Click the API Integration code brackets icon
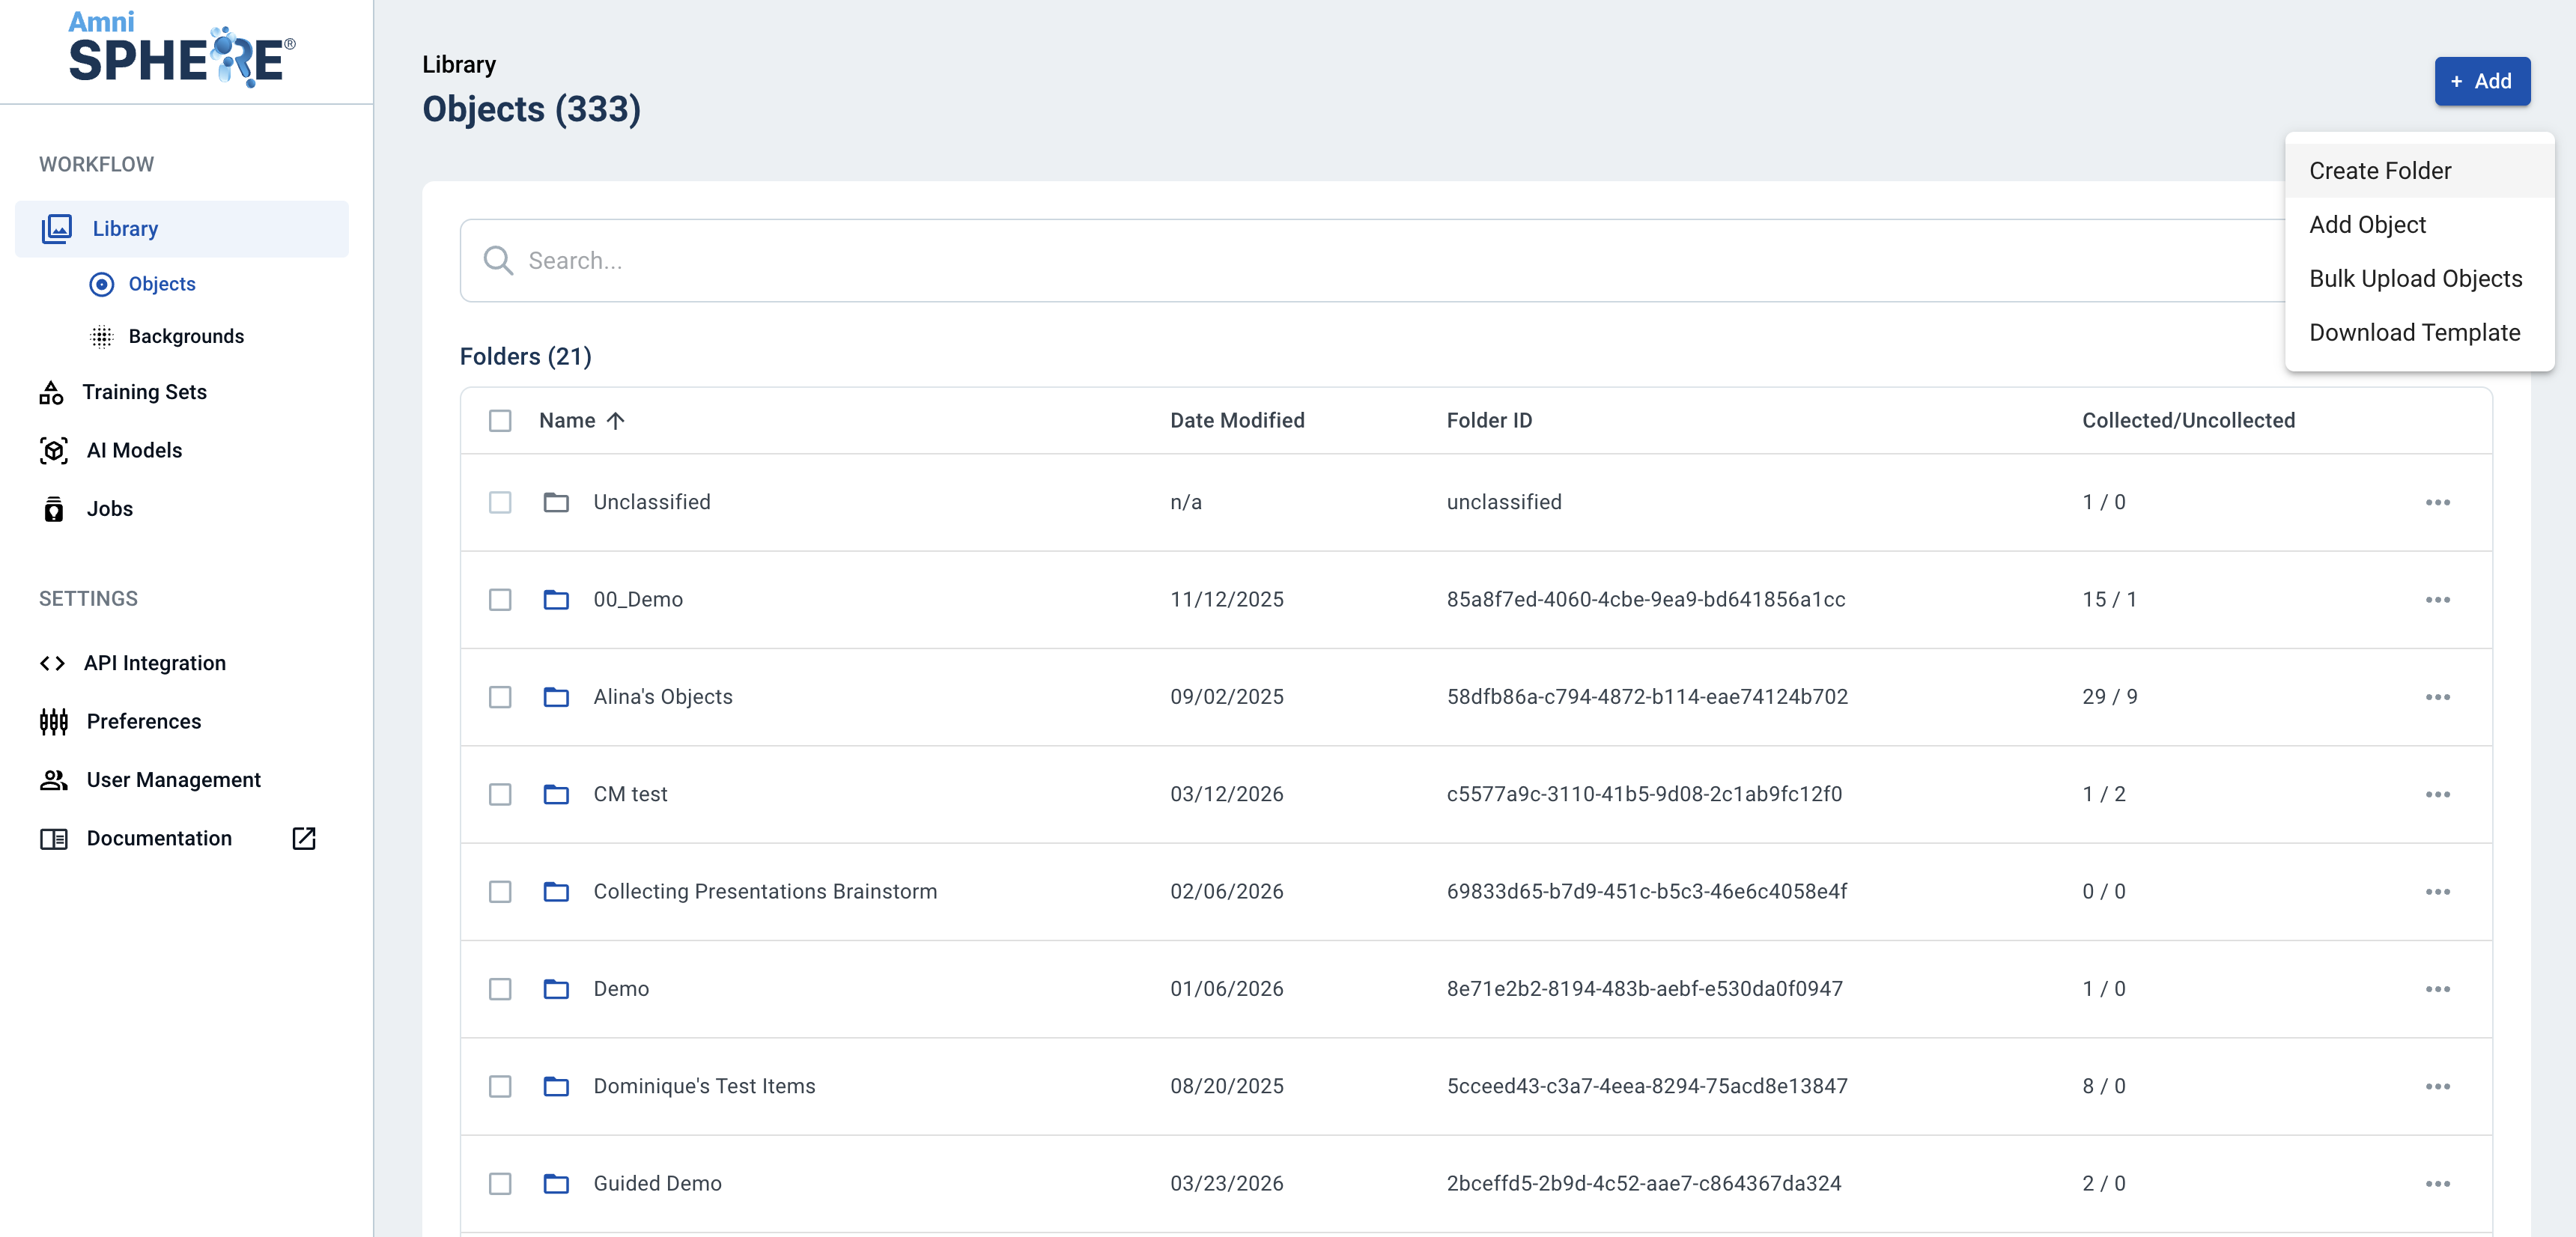Image resolution: width=2576 pixels, height=1237 pixels. coord(52,663)
